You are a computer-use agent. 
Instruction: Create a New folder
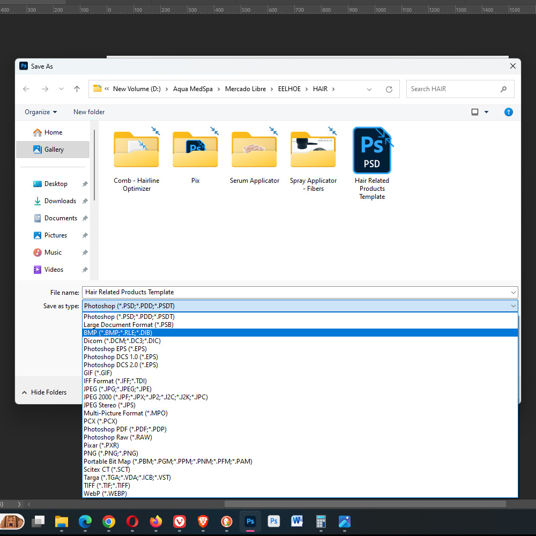click(x=89, y=112)
